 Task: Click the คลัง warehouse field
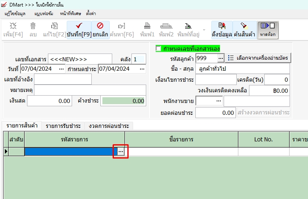(139, 59)
